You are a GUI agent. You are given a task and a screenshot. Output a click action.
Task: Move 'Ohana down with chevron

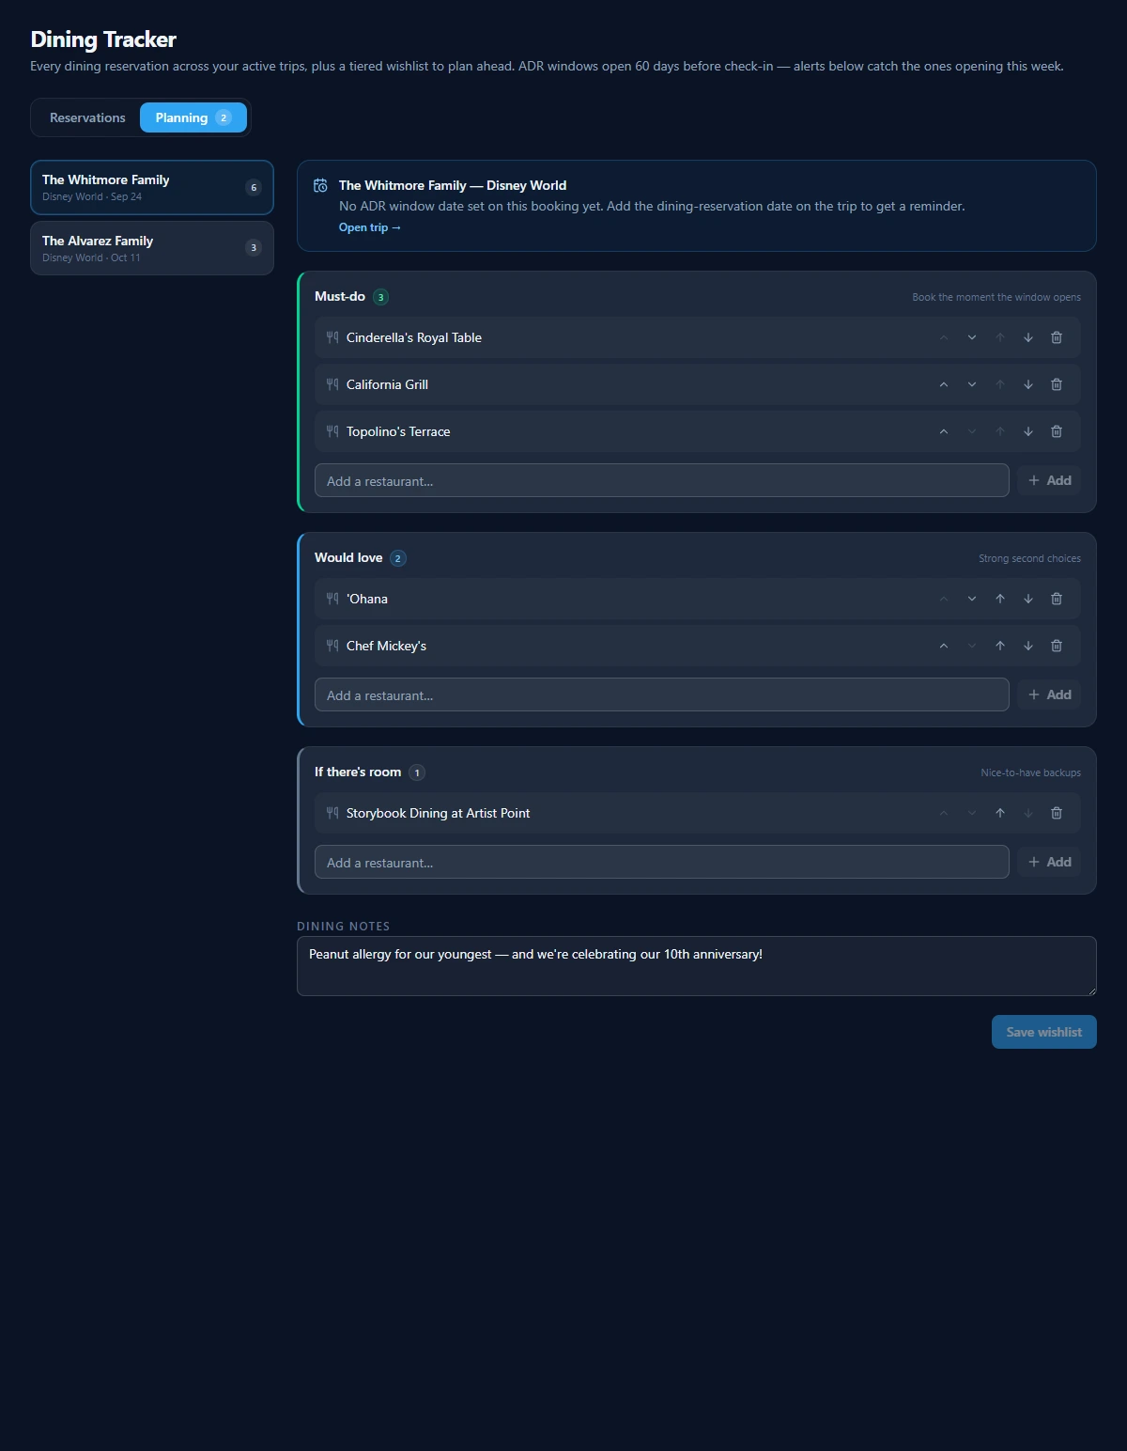point(972,599)
